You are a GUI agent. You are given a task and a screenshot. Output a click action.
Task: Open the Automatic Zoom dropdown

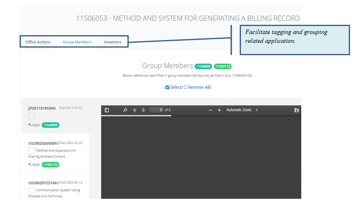pos(242,110)
